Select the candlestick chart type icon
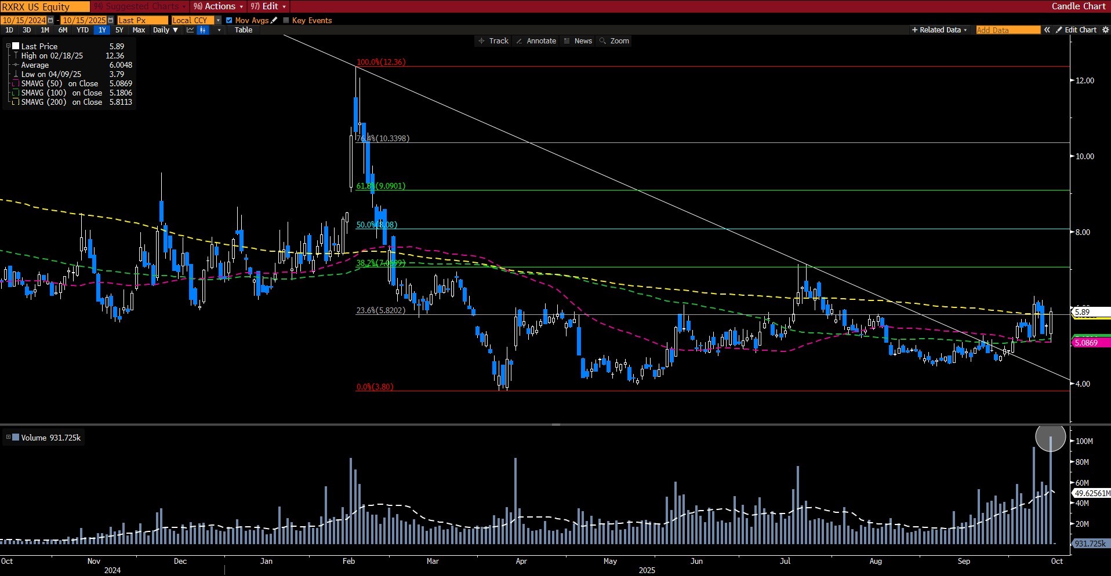The width and height of the screenshot is (1111, 576). pos(202,30)
